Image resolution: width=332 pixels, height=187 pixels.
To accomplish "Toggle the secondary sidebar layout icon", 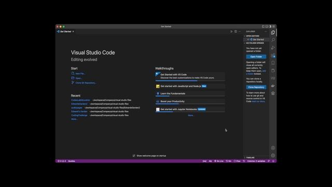I will (x=270, y=26).
